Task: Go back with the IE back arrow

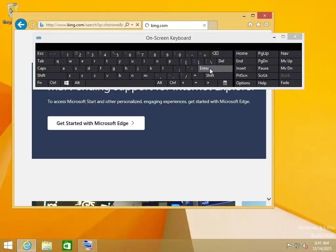Action: click(x=21, y=25)
